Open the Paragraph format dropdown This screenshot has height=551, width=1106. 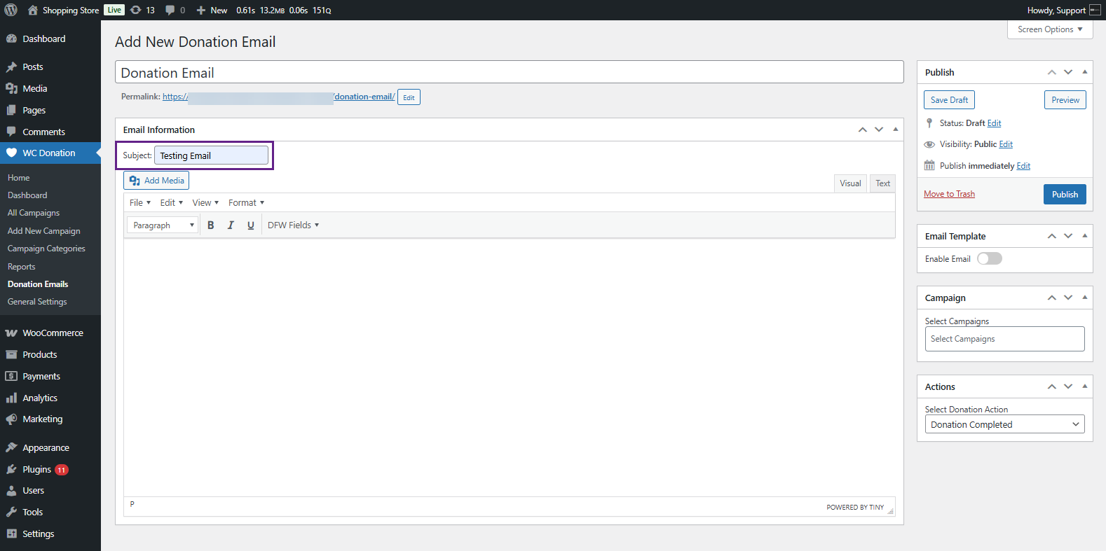(163, 225)
